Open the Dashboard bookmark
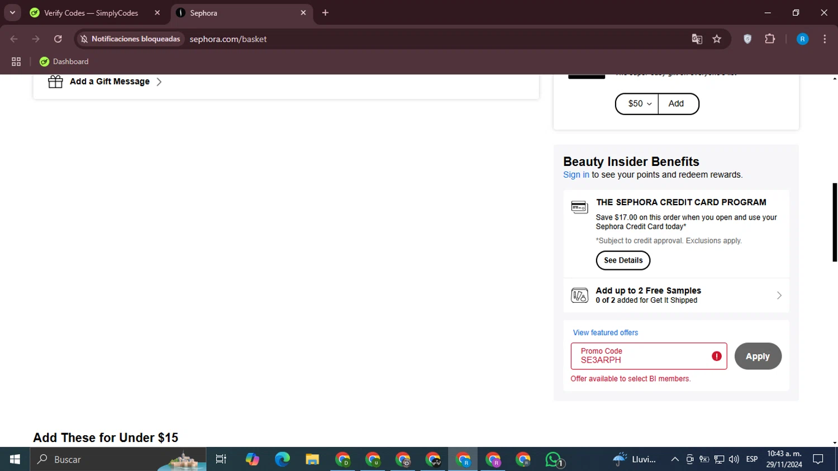 tap(64, 61)
